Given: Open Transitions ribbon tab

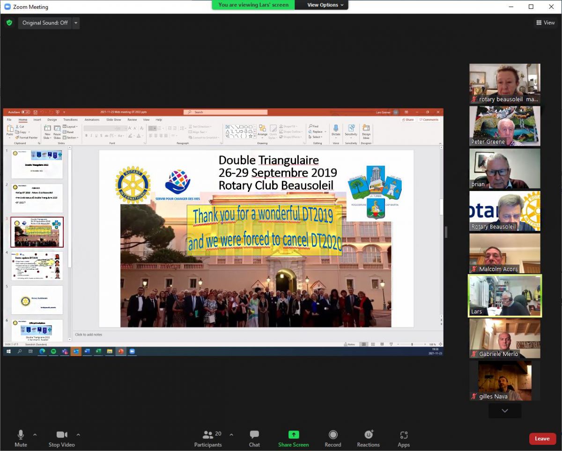Looking at the screenshot, I should (x=70, y=120).
